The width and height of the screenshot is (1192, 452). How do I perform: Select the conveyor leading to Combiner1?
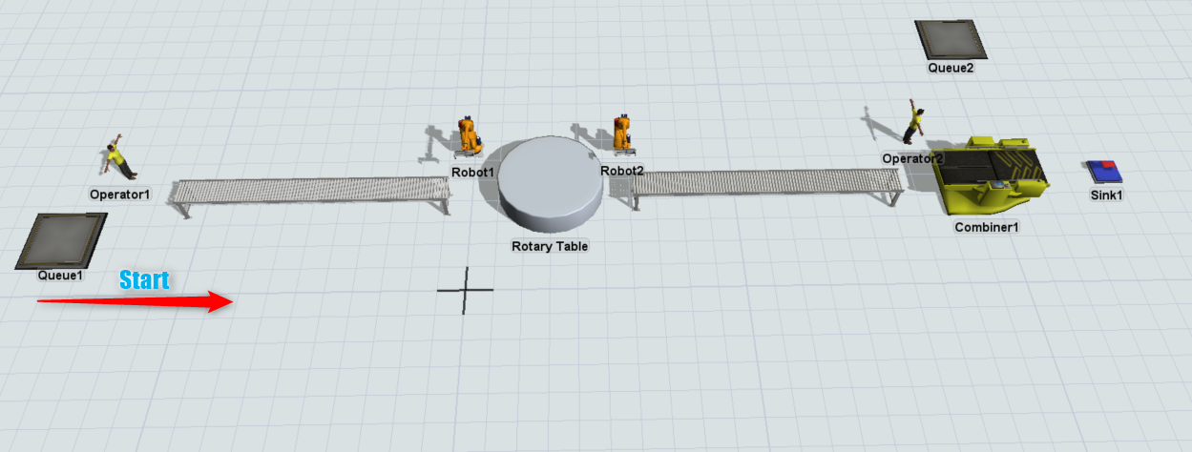[768, 185]
